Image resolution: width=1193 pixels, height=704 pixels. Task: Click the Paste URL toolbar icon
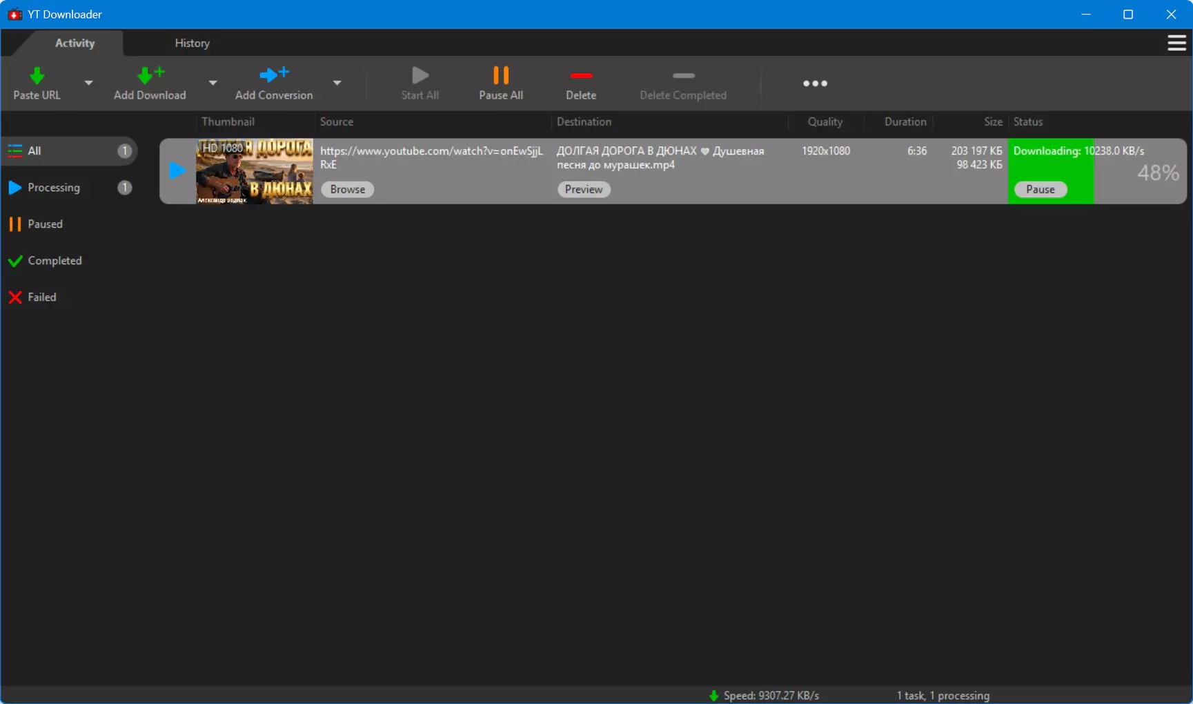tap(37, 75)
